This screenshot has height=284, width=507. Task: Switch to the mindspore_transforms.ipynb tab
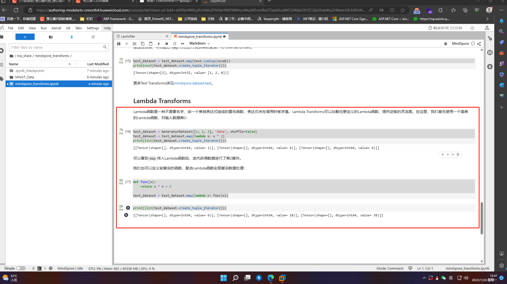point(199,36)
